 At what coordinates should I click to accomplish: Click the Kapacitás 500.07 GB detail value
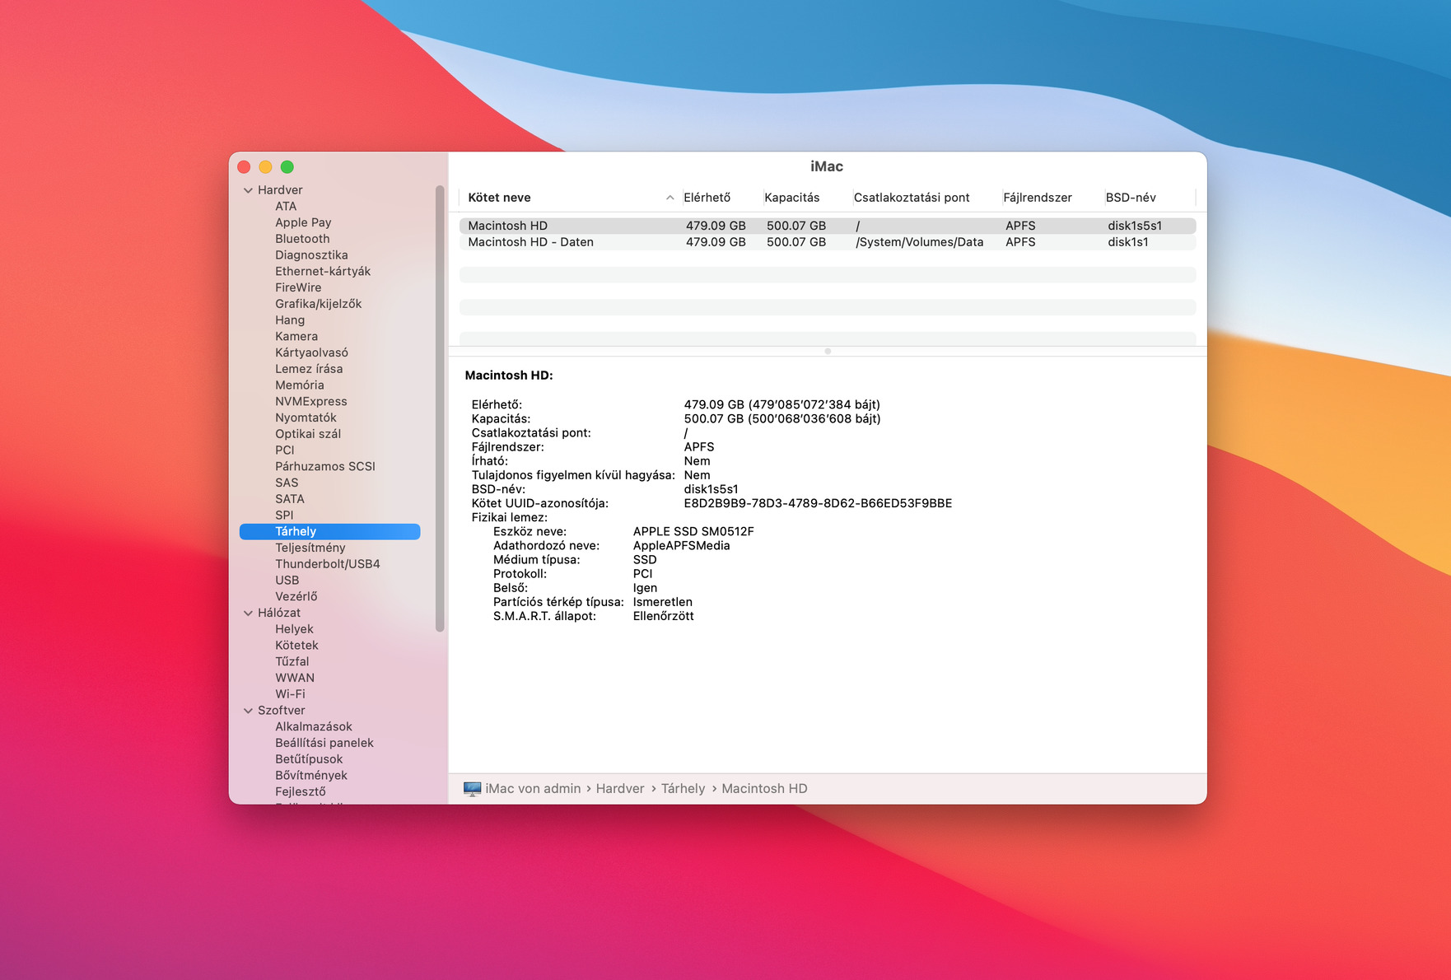(x=782, y=419)
